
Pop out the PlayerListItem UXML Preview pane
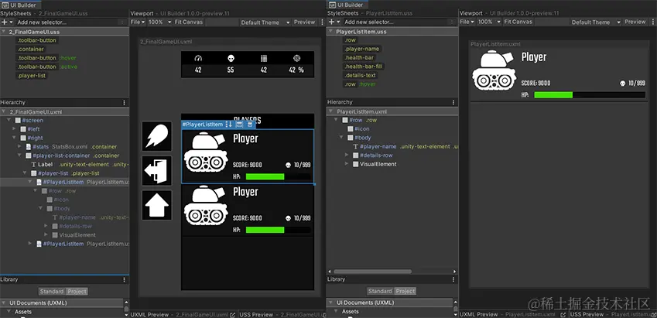563,315
